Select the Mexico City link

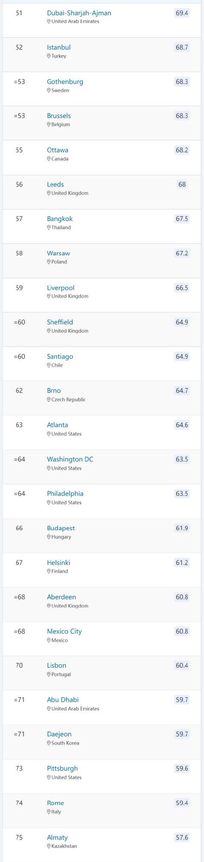coord(64,631)
